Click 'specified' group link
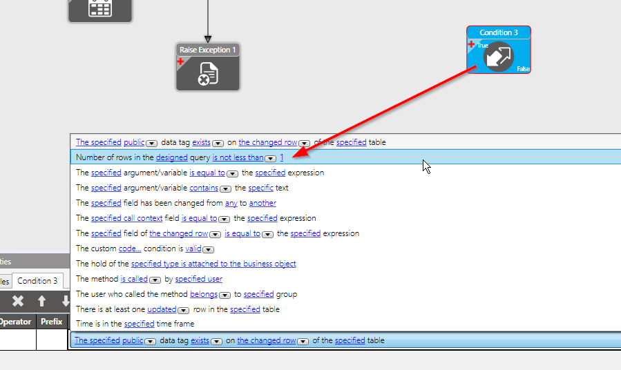Image resolution: width=621 pixels, height=370 pixels. 258,294
